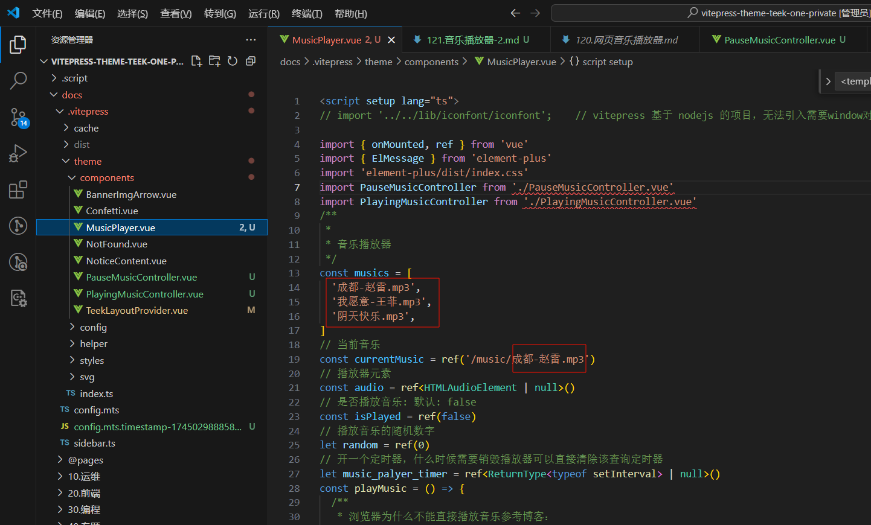Open BannerImgArrow.vue in explorer
The image size is (871, 525).
click(x=152, y=194)
